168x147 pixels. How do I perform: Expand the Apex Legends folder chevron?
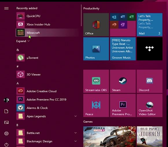[75, 116]
